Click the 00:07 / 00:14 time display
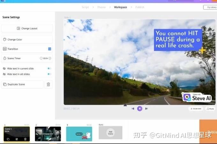 point(71,108)
